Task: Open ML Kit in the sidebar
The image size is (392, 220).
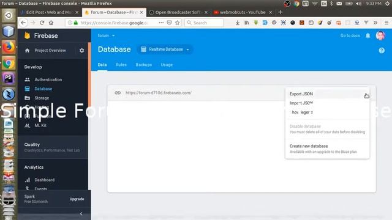Action: tap(40, 125)
